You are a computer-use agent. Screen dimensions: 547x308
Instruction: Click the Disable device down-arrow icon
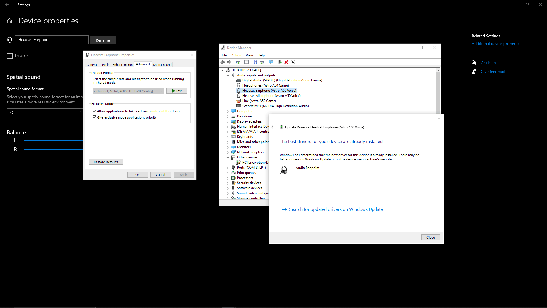(293, 62)
